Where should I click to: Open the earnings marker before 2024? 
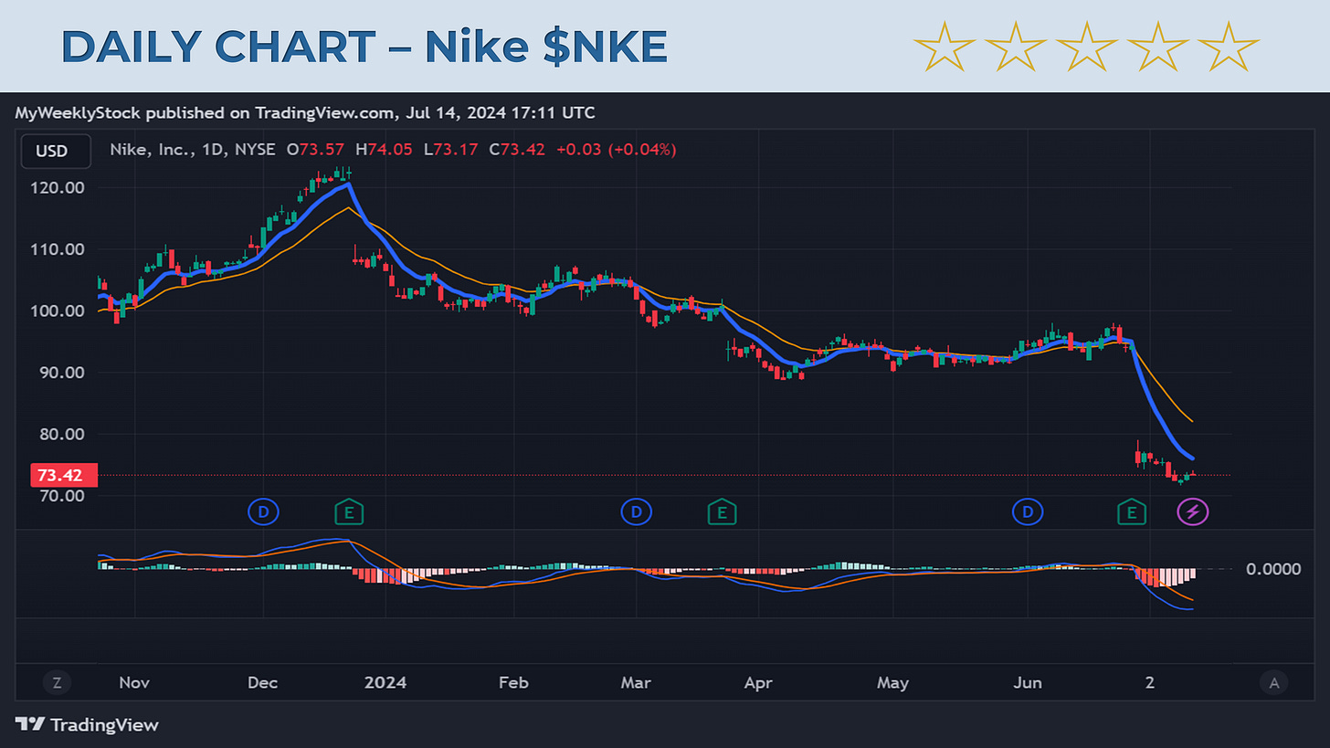[348, 511]
